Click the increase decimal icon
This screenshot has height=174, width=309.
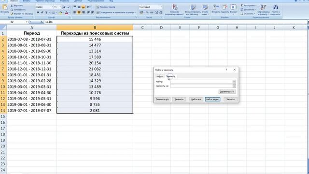point(156,13)
